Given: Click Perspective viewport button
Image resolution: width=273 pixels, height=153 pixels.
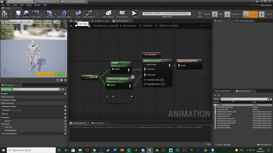Looking at the screenshot, I should pos(12,22).
